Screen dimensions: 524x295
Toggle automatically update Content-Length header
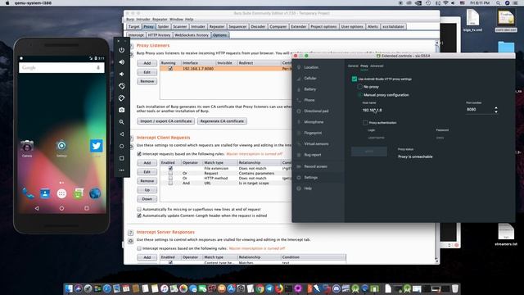[139, 216]
